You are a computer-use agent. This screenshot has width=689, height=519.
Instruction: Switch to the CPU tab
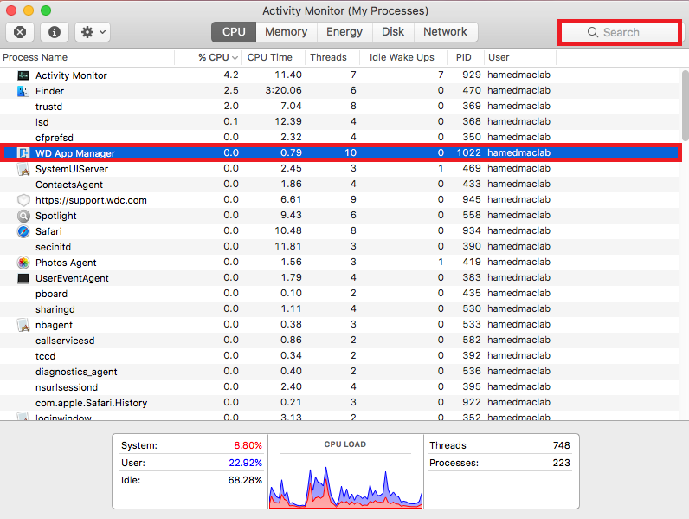pos(234,32)
